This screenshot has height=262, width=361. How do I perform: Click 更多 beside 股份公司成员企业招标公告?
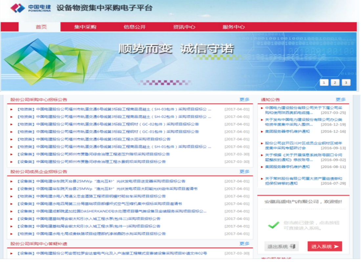pos(244,172)
